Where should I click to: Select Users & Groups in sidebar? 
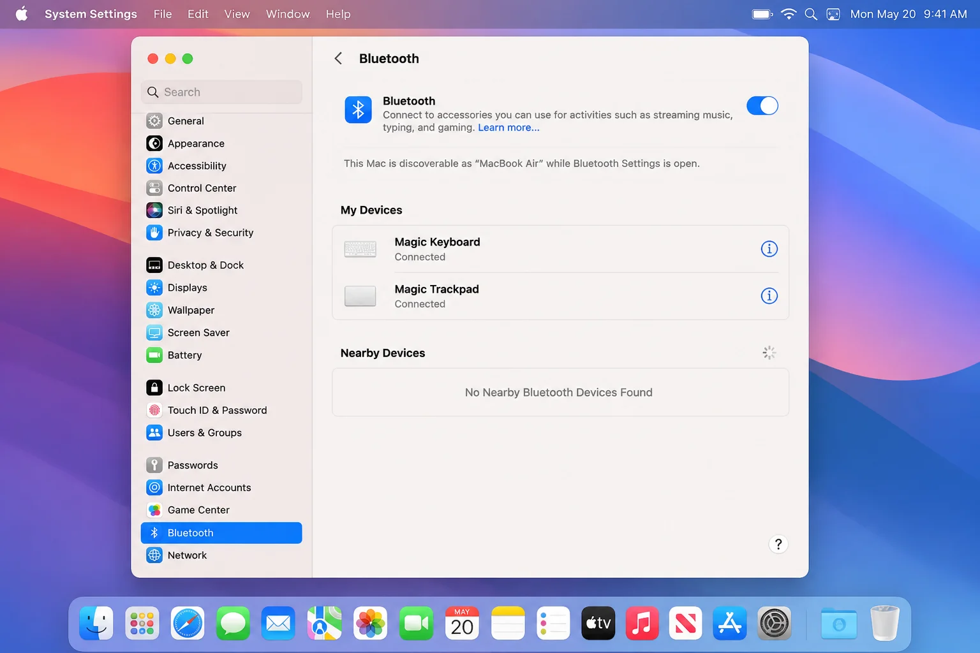pyautogui.click(x=221, y=433)
